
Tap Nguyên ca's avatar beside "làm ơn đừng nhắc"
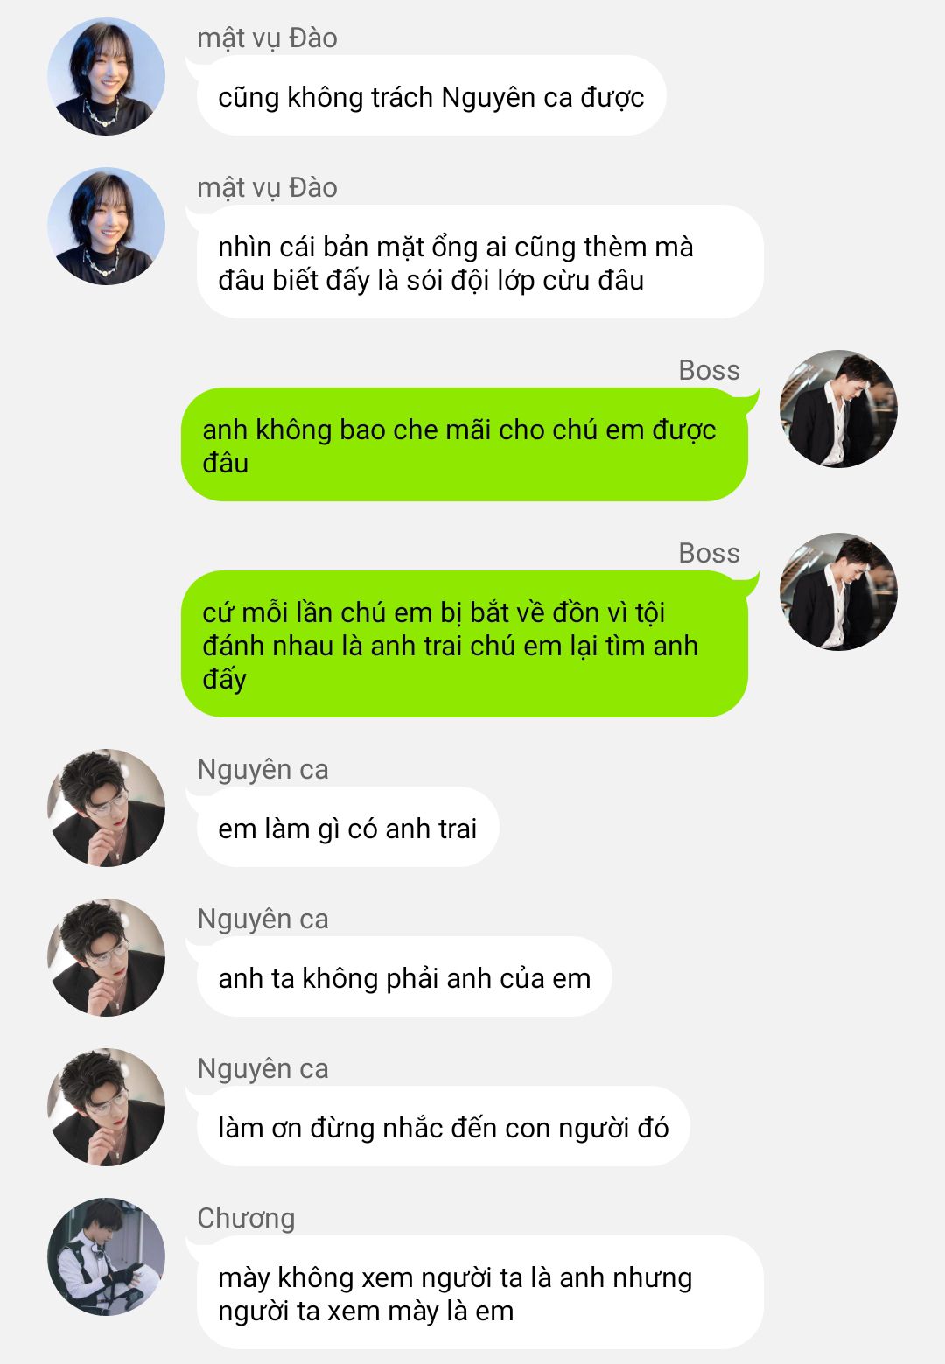tap(106, 1107)
